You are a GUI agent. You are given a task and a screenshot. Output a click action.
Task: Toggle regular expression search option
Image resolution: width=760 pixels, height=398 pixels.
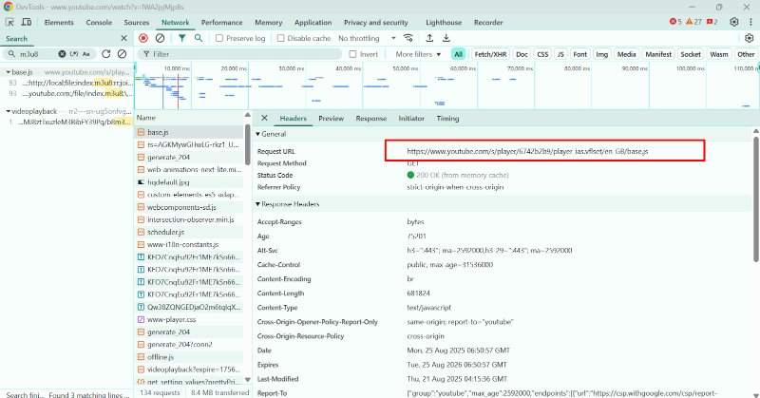74,54
